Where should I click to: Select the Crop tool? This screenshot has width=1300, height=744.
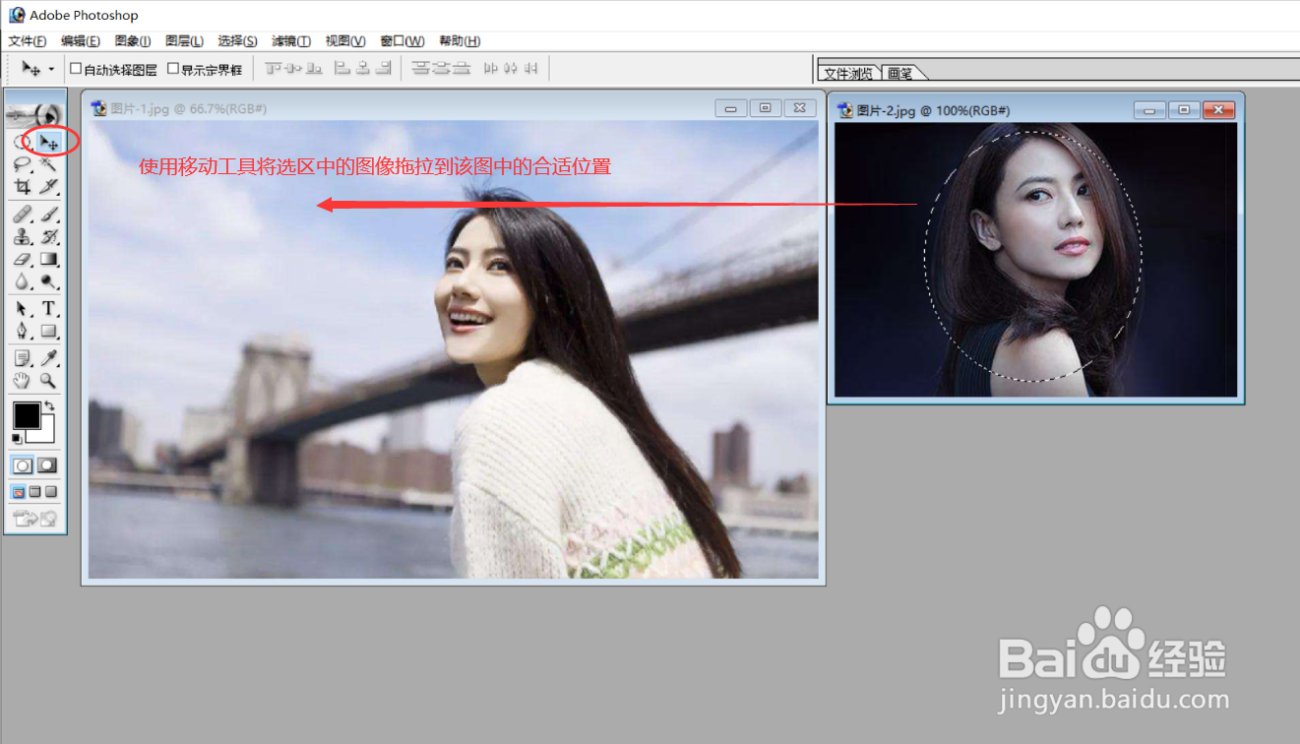[x=21, y=186]
